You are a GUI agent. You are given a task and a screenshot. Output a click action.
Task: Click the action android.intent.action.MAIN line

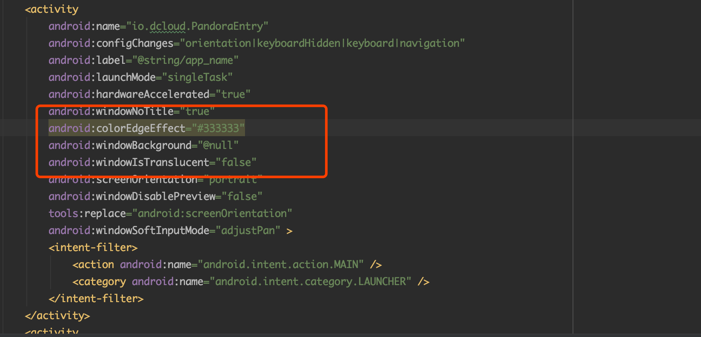coord(227,265)
